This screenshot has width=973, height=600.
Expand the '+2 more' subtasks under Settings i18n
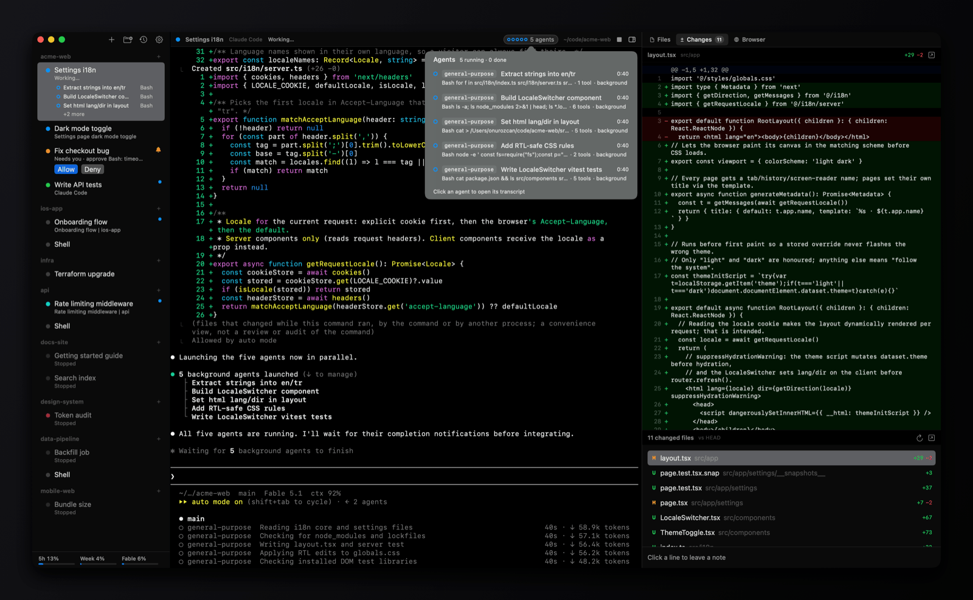74,114
